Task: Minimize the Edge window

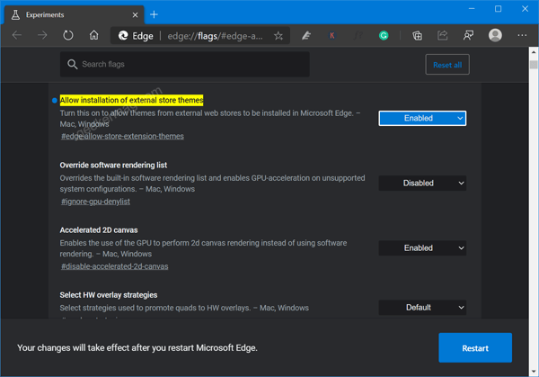Action: pos(472,9)
